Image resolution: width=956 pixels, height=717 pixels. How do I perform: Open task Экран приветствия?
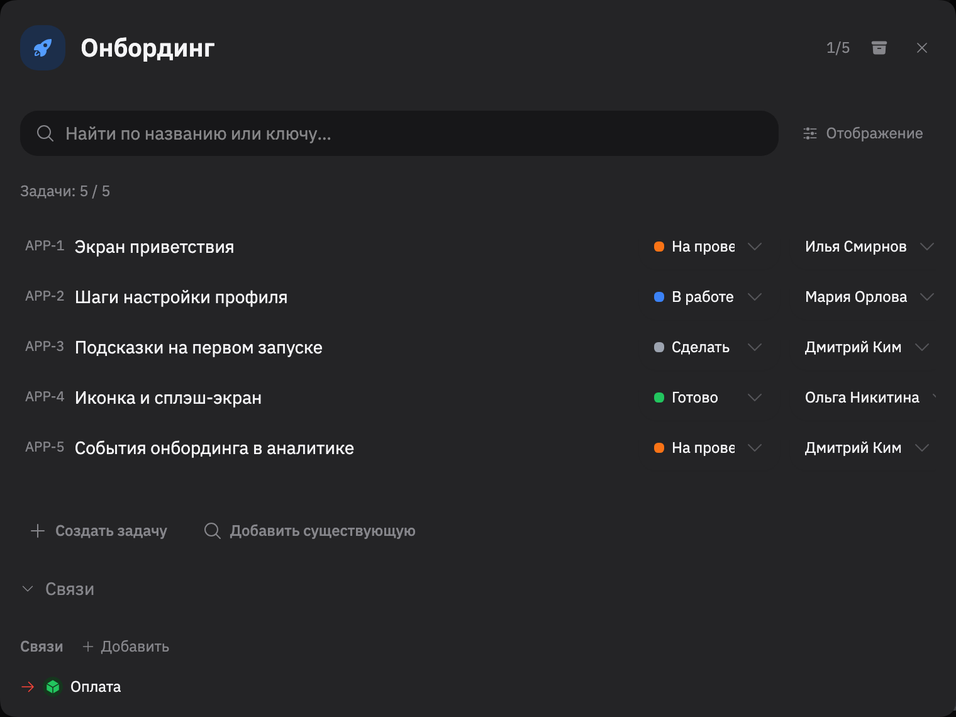tap(154, 247)
